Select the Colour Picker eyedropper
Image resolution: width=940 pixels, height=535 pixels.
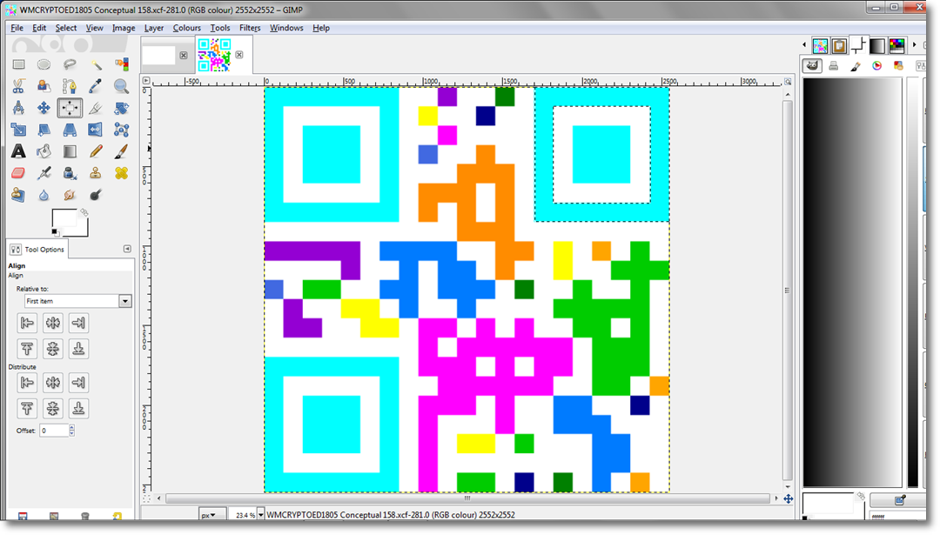coord(96,86)
